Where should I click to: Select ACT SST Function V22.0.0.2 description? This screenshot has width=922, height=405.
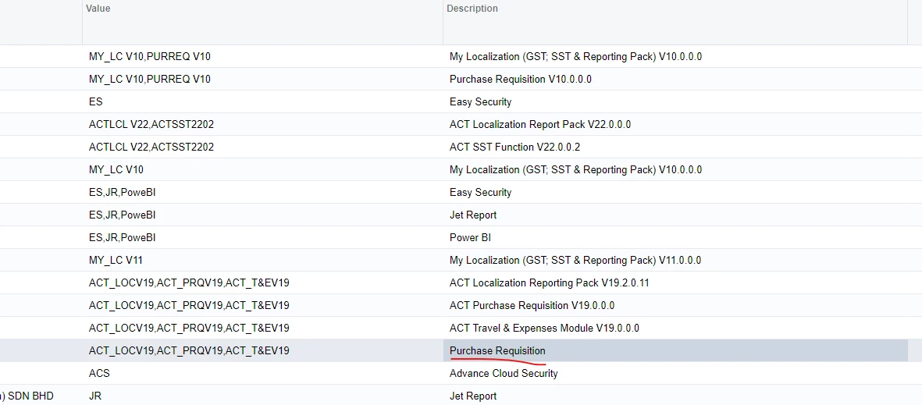coord(675,147)
